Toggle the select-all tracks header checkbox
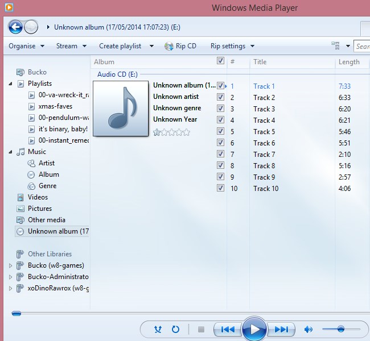 click(220, 61)
